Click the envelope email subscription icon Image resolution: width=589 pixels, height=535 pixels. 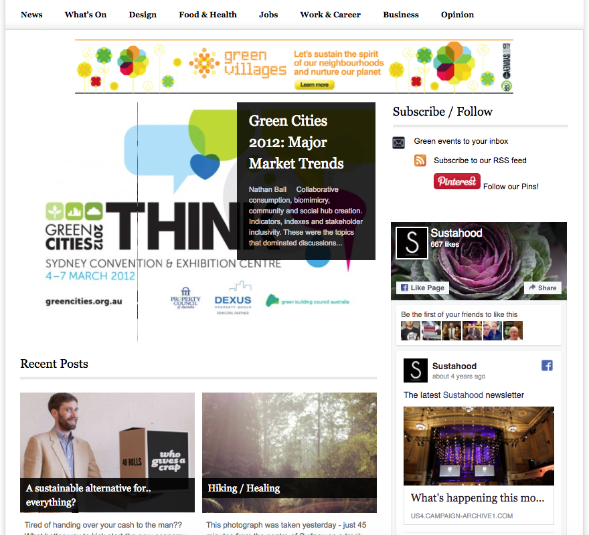(x=398, y=142)
